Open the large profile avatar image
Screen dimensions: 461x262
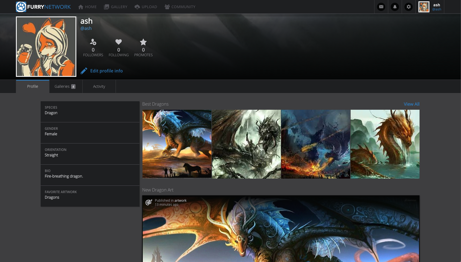[46, 47]
